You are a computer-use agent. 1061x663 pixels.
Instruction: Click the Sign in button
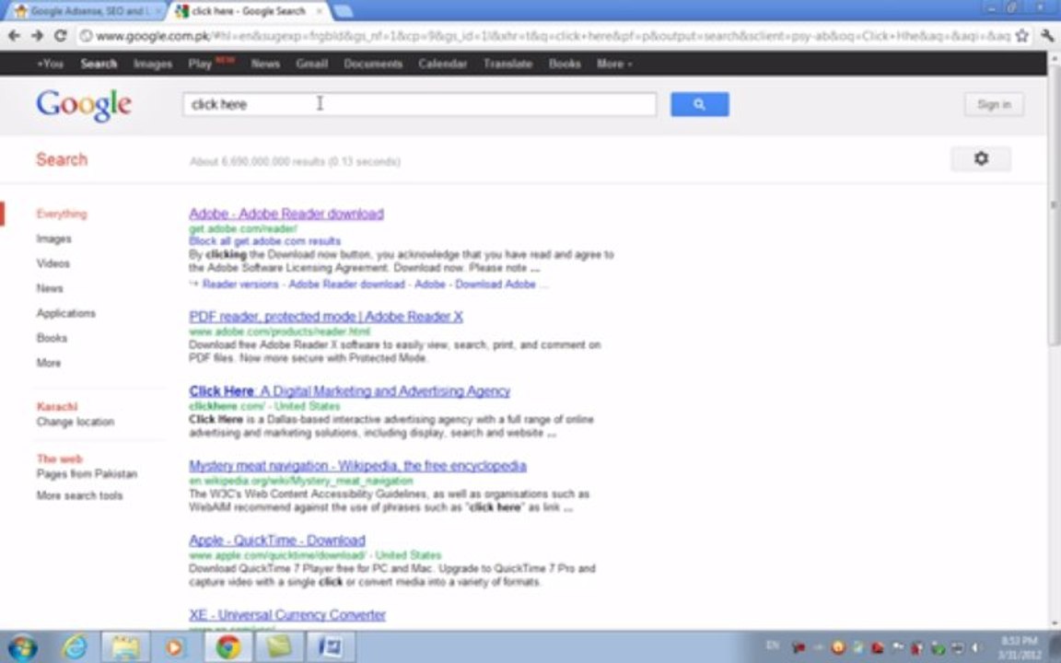[x=994, y=104]
